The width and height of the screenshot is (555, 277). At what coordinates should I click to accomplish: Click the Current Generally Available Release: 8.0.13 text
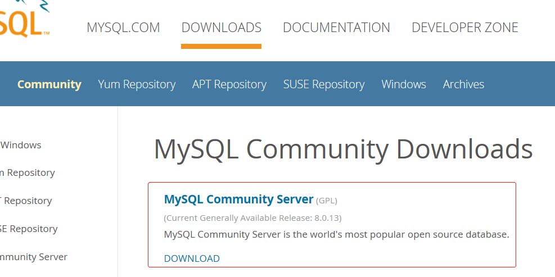click(252, 218)
